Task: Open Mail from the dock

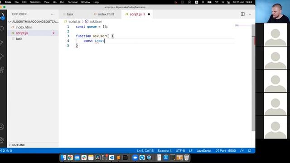Action: (x=77, y=158)
